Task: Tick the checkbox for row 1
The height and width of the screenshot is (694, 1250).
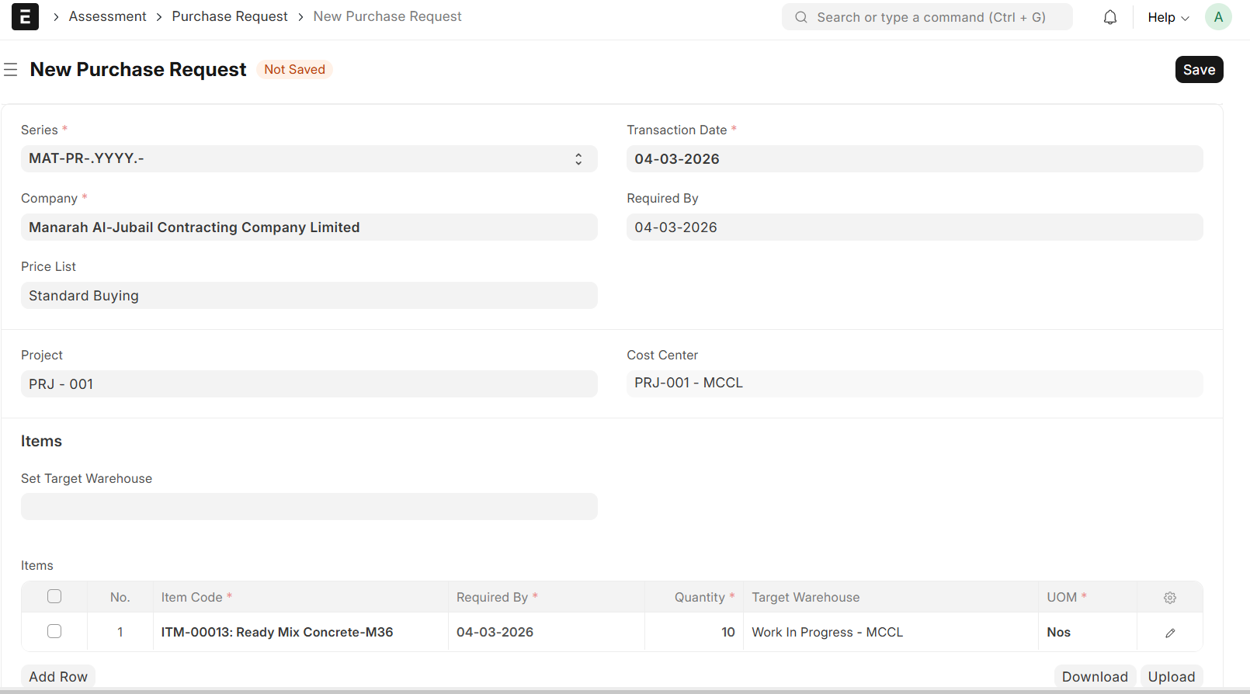Action: pos(54,631)
